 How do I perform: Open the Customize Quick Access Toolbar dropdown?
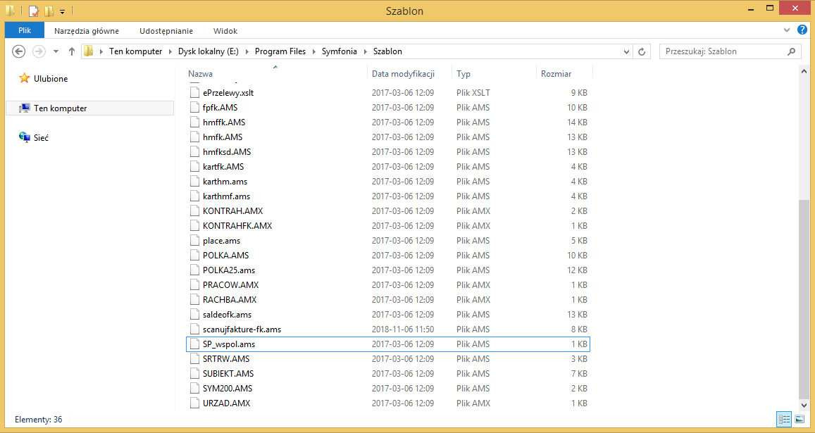62,11
